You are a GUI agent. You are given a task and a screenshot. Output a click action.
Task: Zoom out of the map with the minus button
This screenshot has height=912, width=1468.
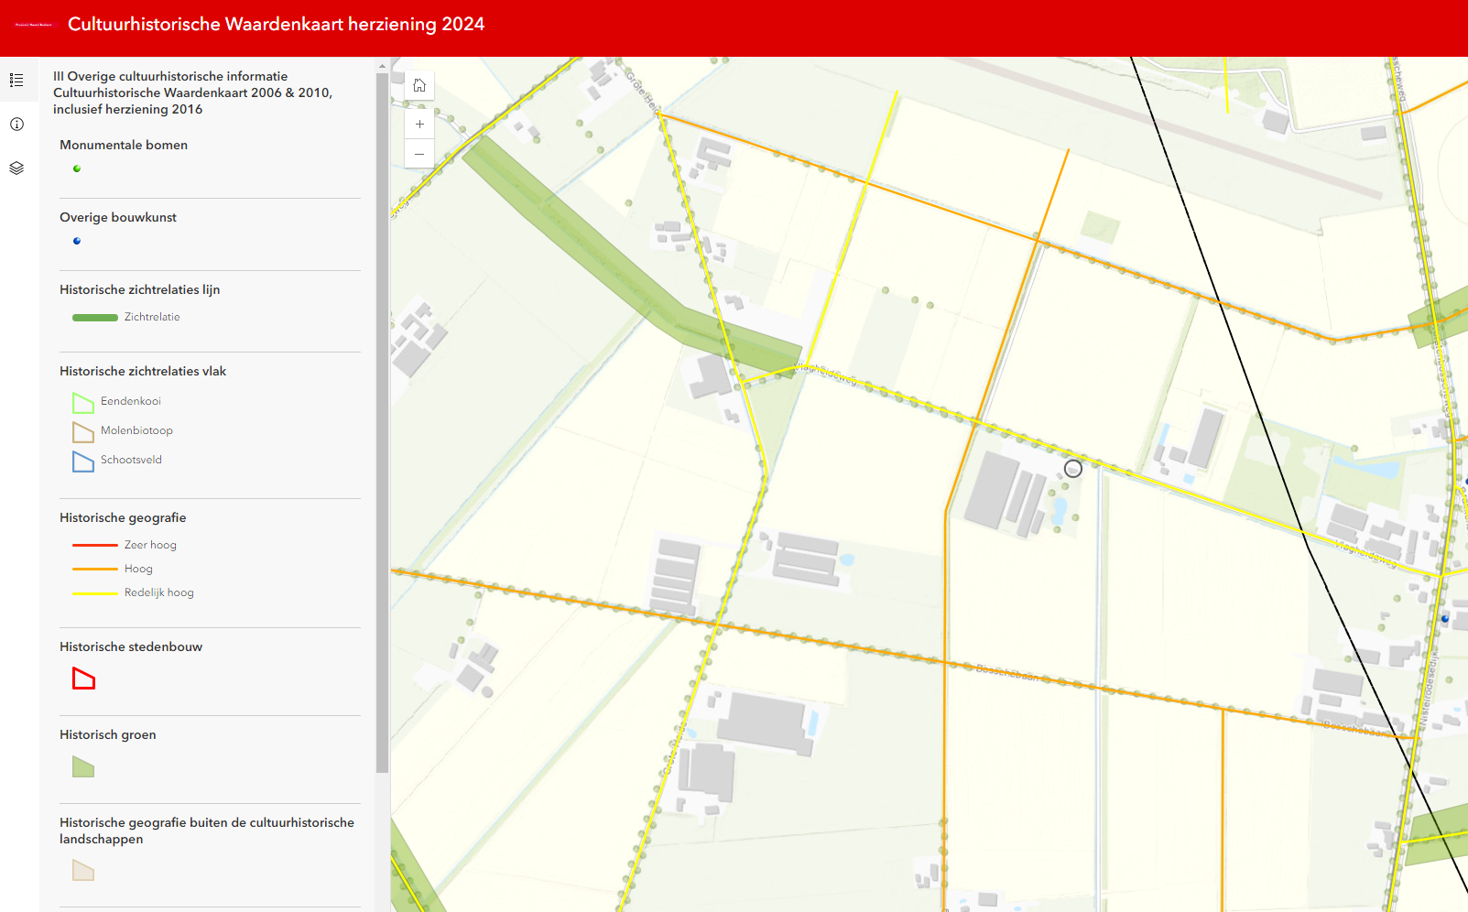point(419,154)
